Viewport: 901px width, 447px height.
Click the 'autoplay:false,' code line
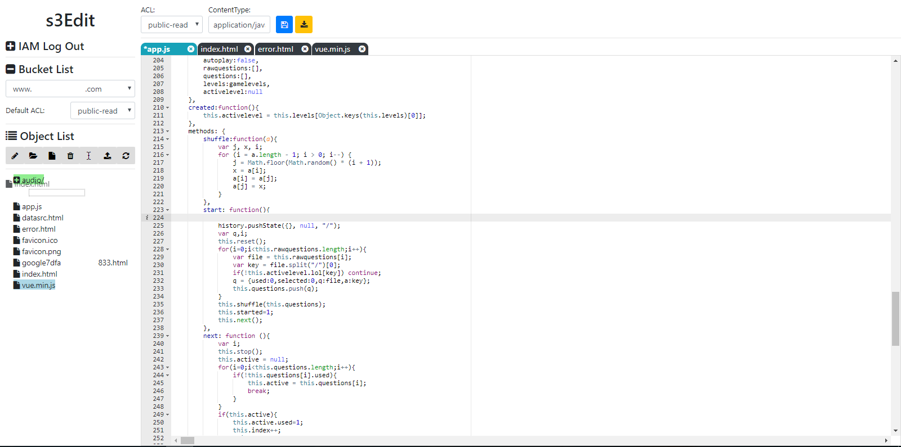[231, 60]
